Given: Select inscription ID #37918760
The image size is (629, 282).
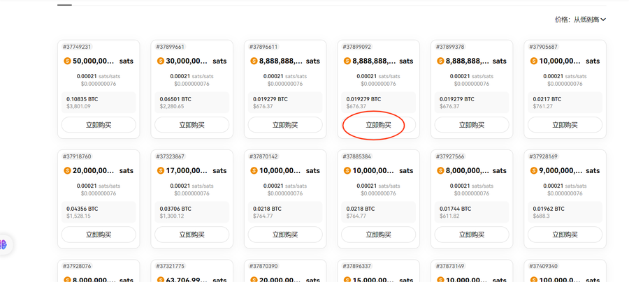Looking at the screenshot, I should pyautogui.click(x=77, y=156).
